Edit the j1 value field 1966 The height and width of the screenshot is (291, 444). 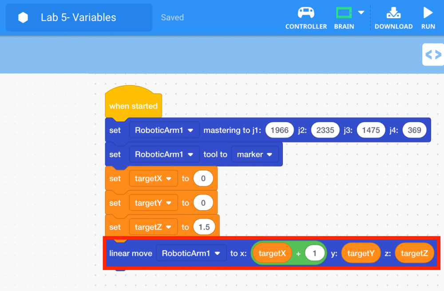pos(280,130)
